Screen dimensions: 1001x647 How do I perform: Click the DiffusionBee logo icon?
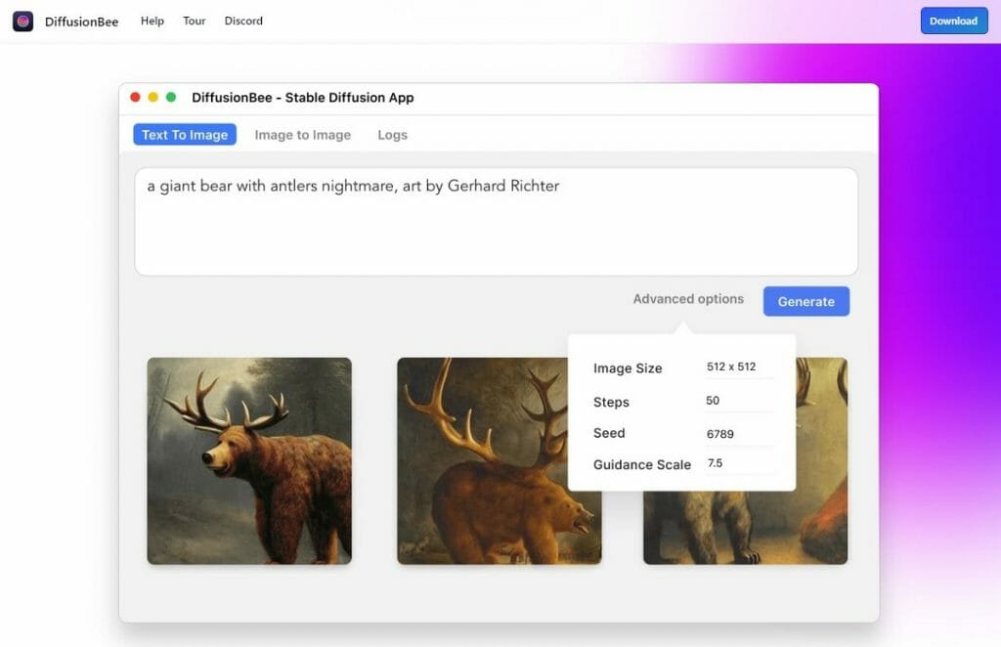(22, 21)
